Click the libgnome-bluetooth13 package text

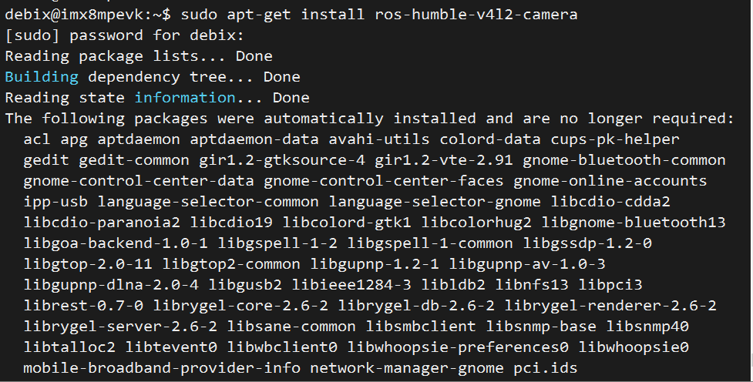pyautogui.click(x=634, y=223)
